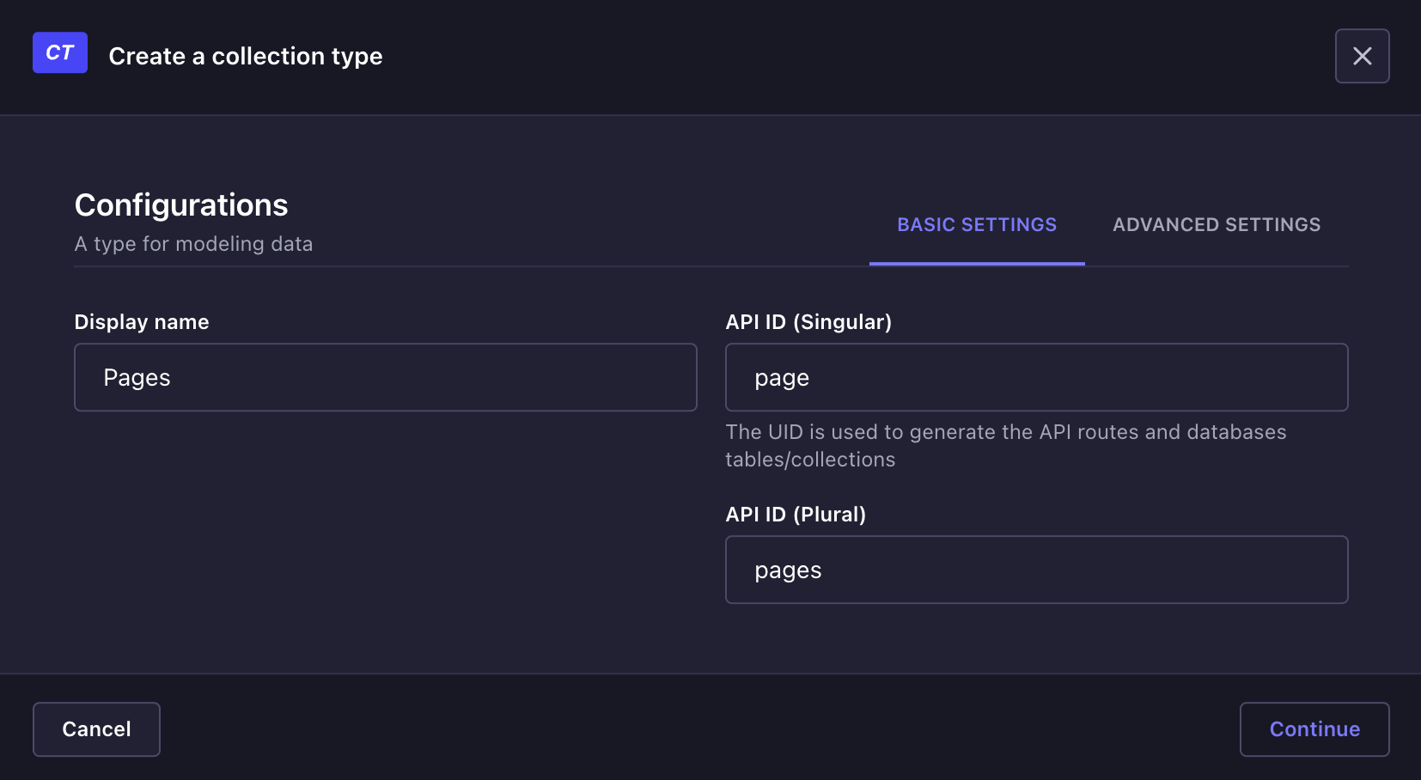Select the Basic Settings tab
The image size is (1421, 780).
point(977,225)
